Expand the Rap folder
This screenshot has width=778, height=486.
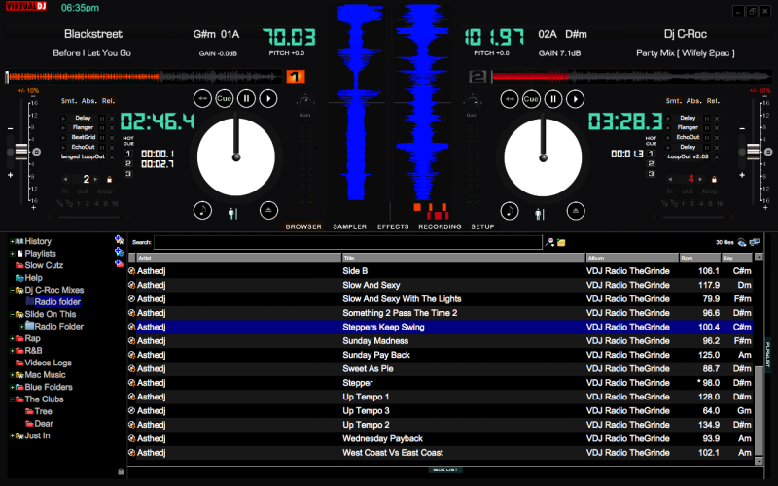(x=12, y=338)
